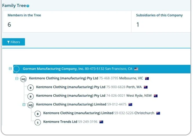
Task: Open Kentmore Trends Ltd entry
Action: pos(60,122)
